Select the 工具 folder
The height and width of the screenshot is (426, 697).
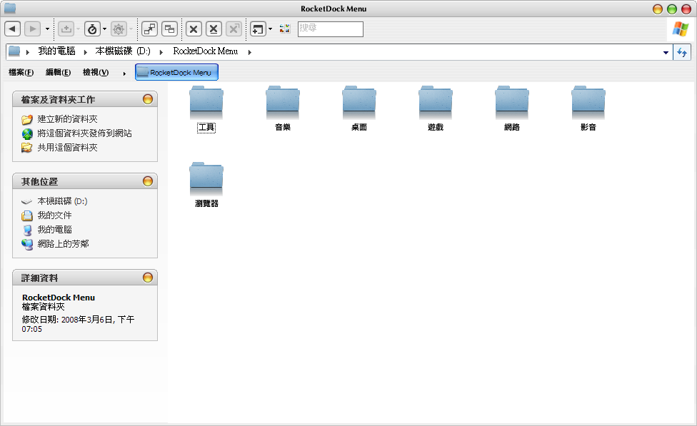point(206,109)
